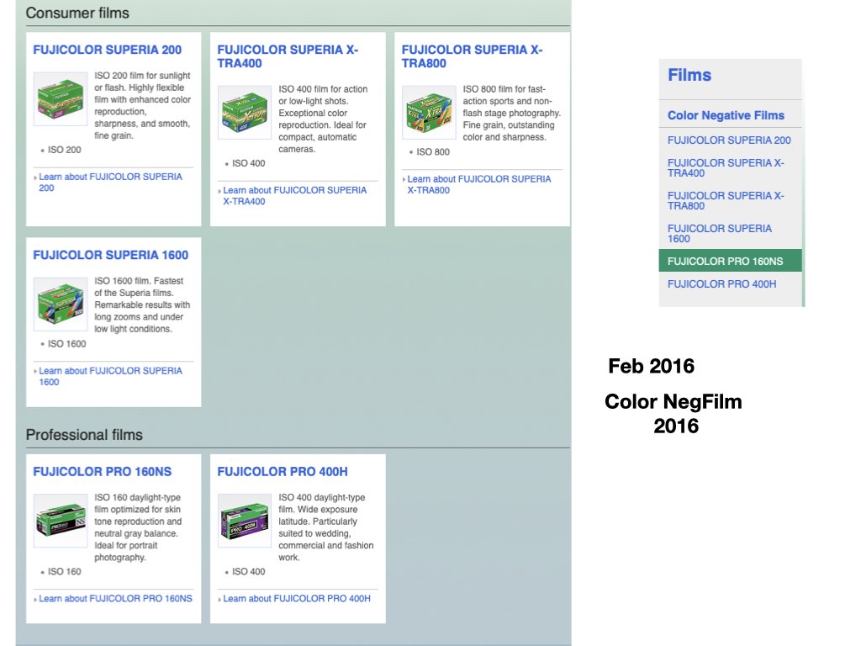Image resolution: width=861 pixels, height=646 pixels.
Task: Click the Superia X-TRA400 film box image
Action: pyautogui.click(x=245, y=112)
